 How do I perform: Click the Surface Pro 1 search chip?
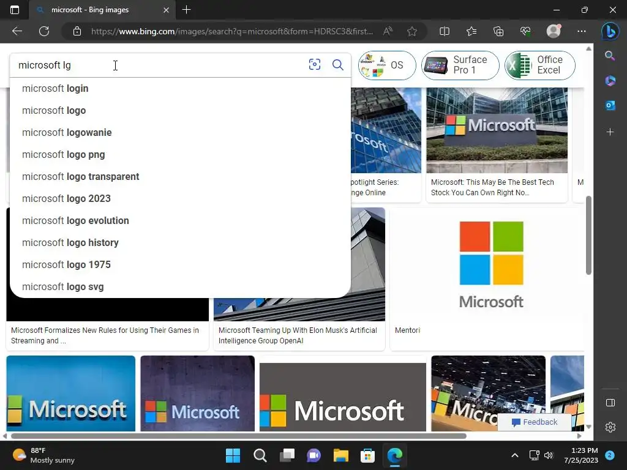[x=460, y=65]
